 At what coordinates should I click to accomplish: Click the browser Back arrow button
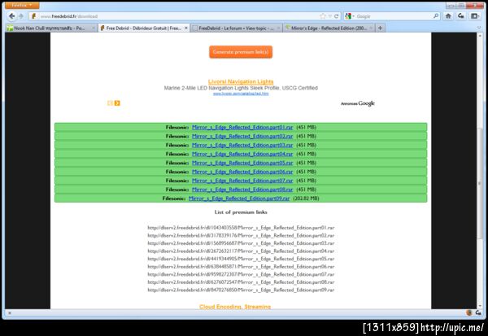tap(12, 16)
